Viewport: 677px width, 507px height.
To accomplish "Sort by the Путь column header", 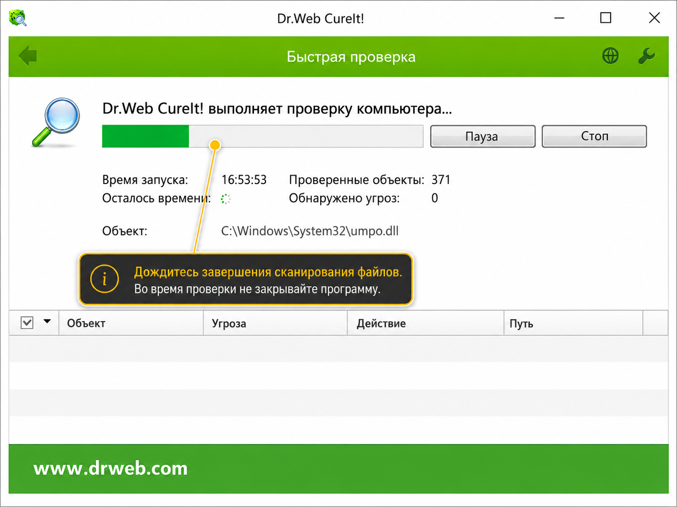I will [x=573, y=323].
